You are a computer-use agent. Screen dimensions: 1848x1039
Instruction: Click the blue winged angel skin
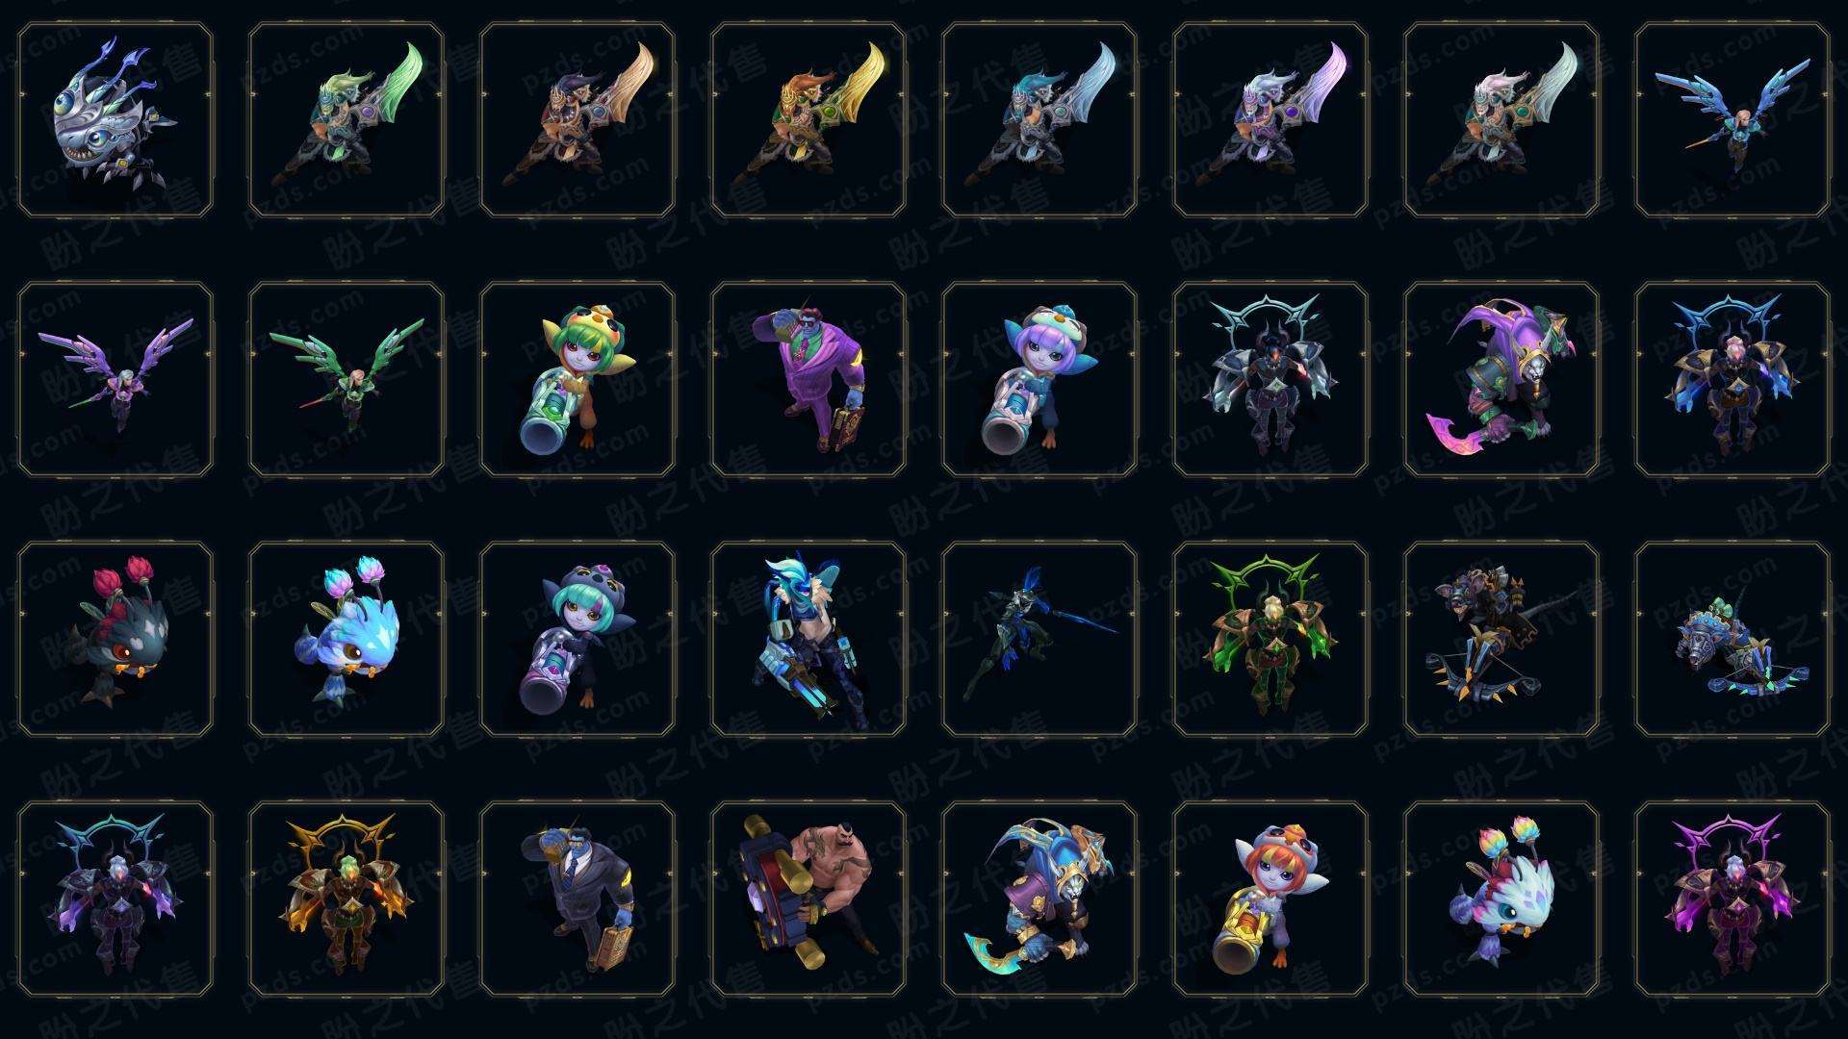point(1732,120)
